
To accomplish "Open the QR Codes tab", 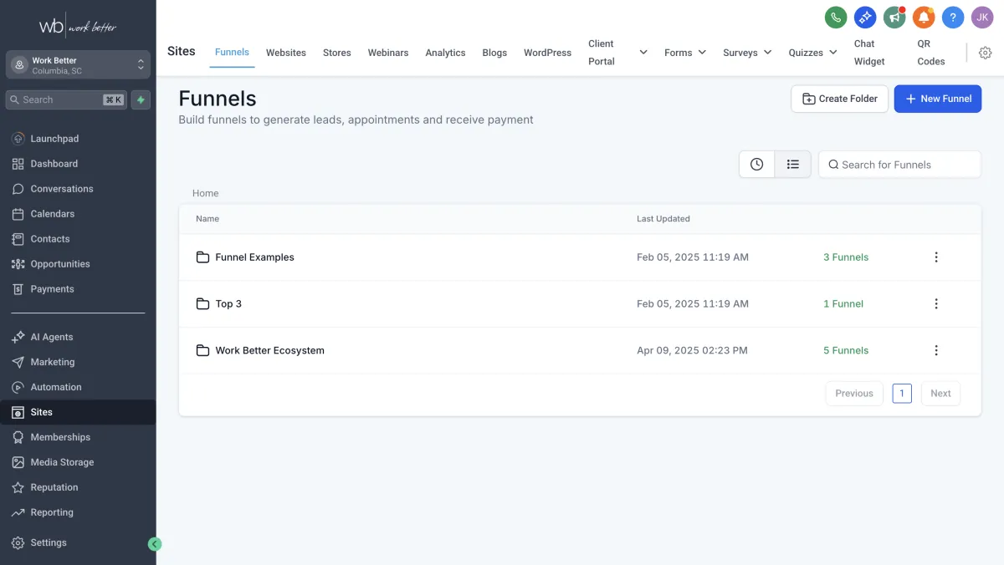I will pyautogui.click(x=931, y=53).
